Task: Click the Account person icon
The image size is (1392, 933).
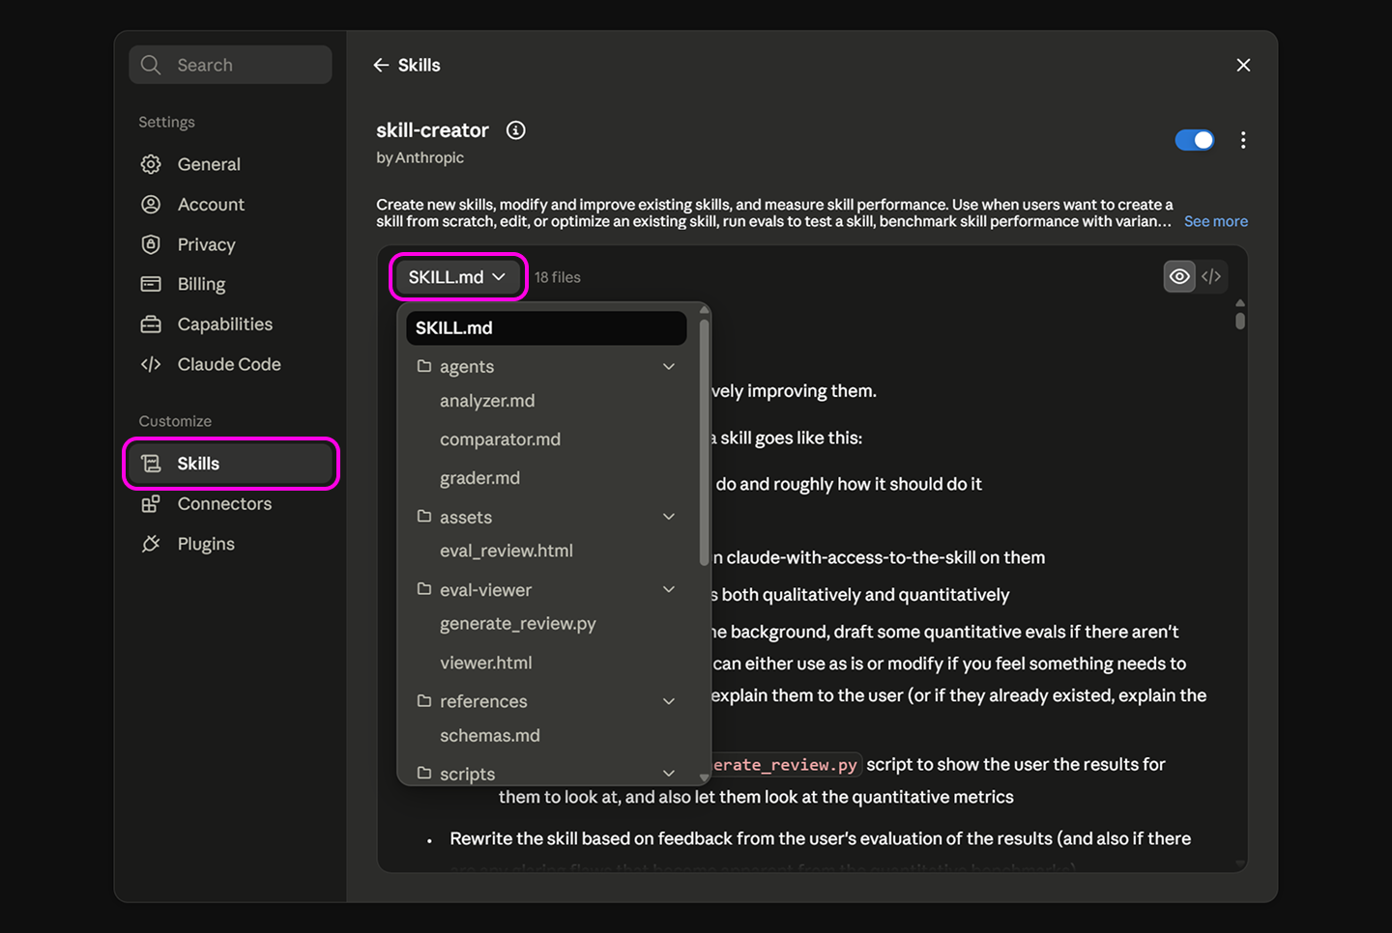Action: coord(151,205)
